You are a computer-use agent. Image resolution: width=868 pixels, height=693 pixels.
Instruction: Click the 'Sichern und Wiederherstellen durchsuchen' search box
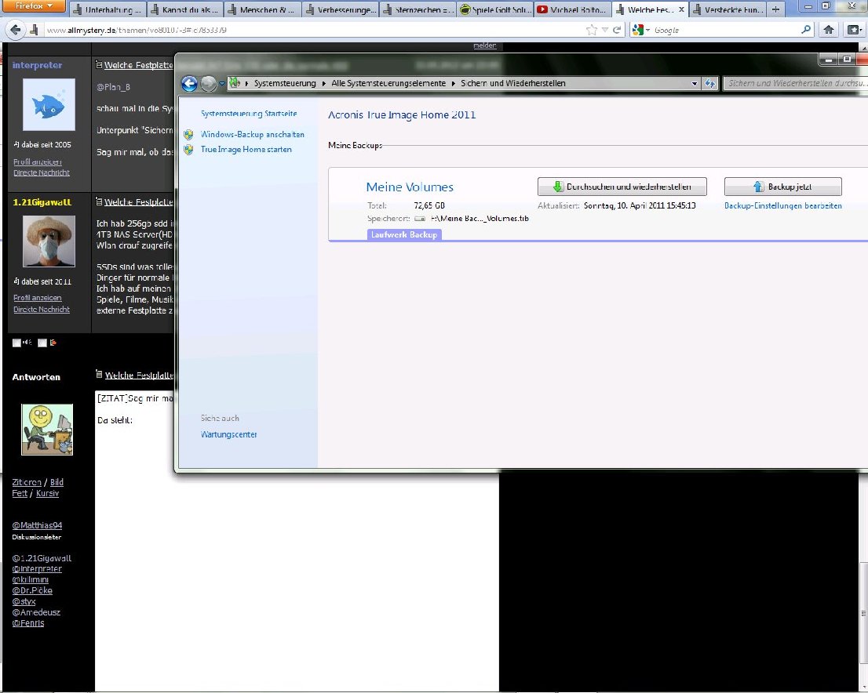796,84
